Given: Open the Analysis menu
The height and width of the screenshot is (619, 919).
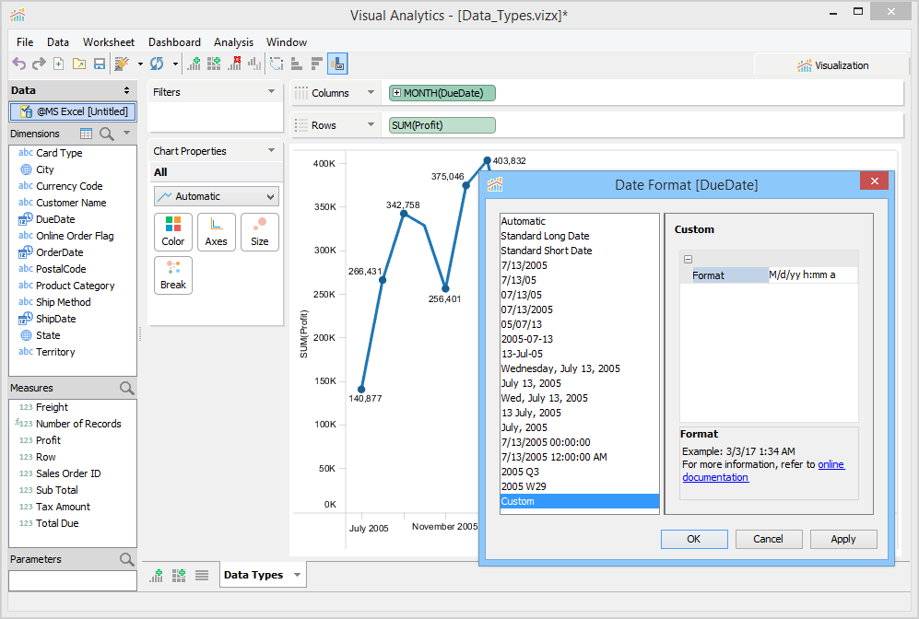Looking at the screenshot, I should click(233, 42).
